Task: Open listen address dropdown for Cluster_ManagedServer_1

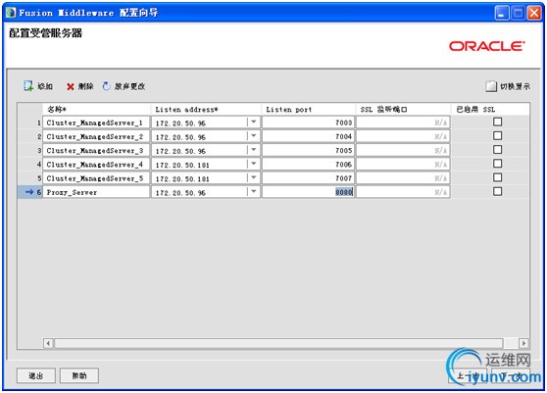Action: (x=254, y=123)
